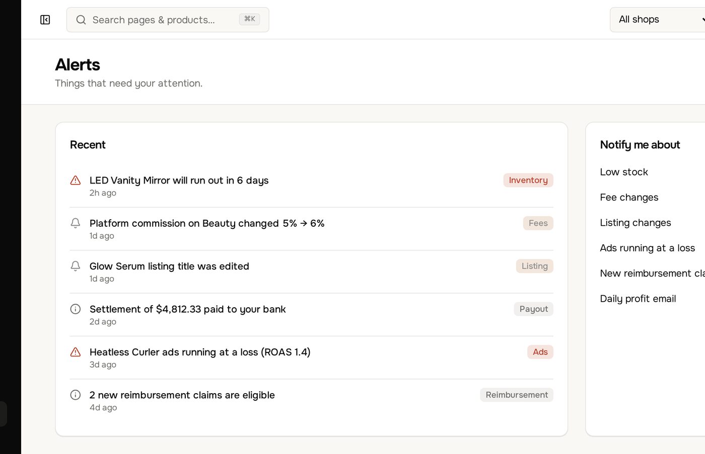Click the Alerts page heading
This screenshot has height=454, width=705.
click(x=78, y=65)
